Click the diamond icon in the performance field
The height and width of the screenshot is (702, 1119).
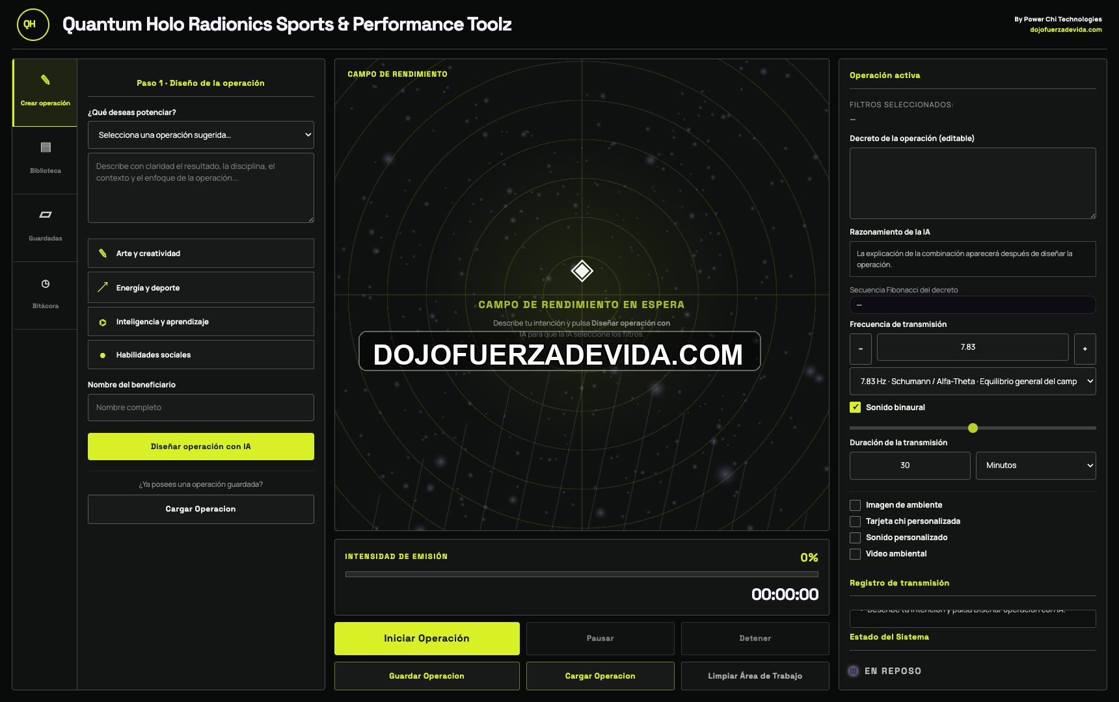click(582, 270)
